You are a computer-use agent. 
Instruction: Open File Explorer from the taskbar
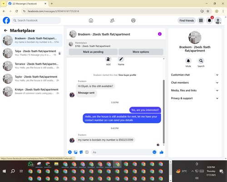coord(56,164)
